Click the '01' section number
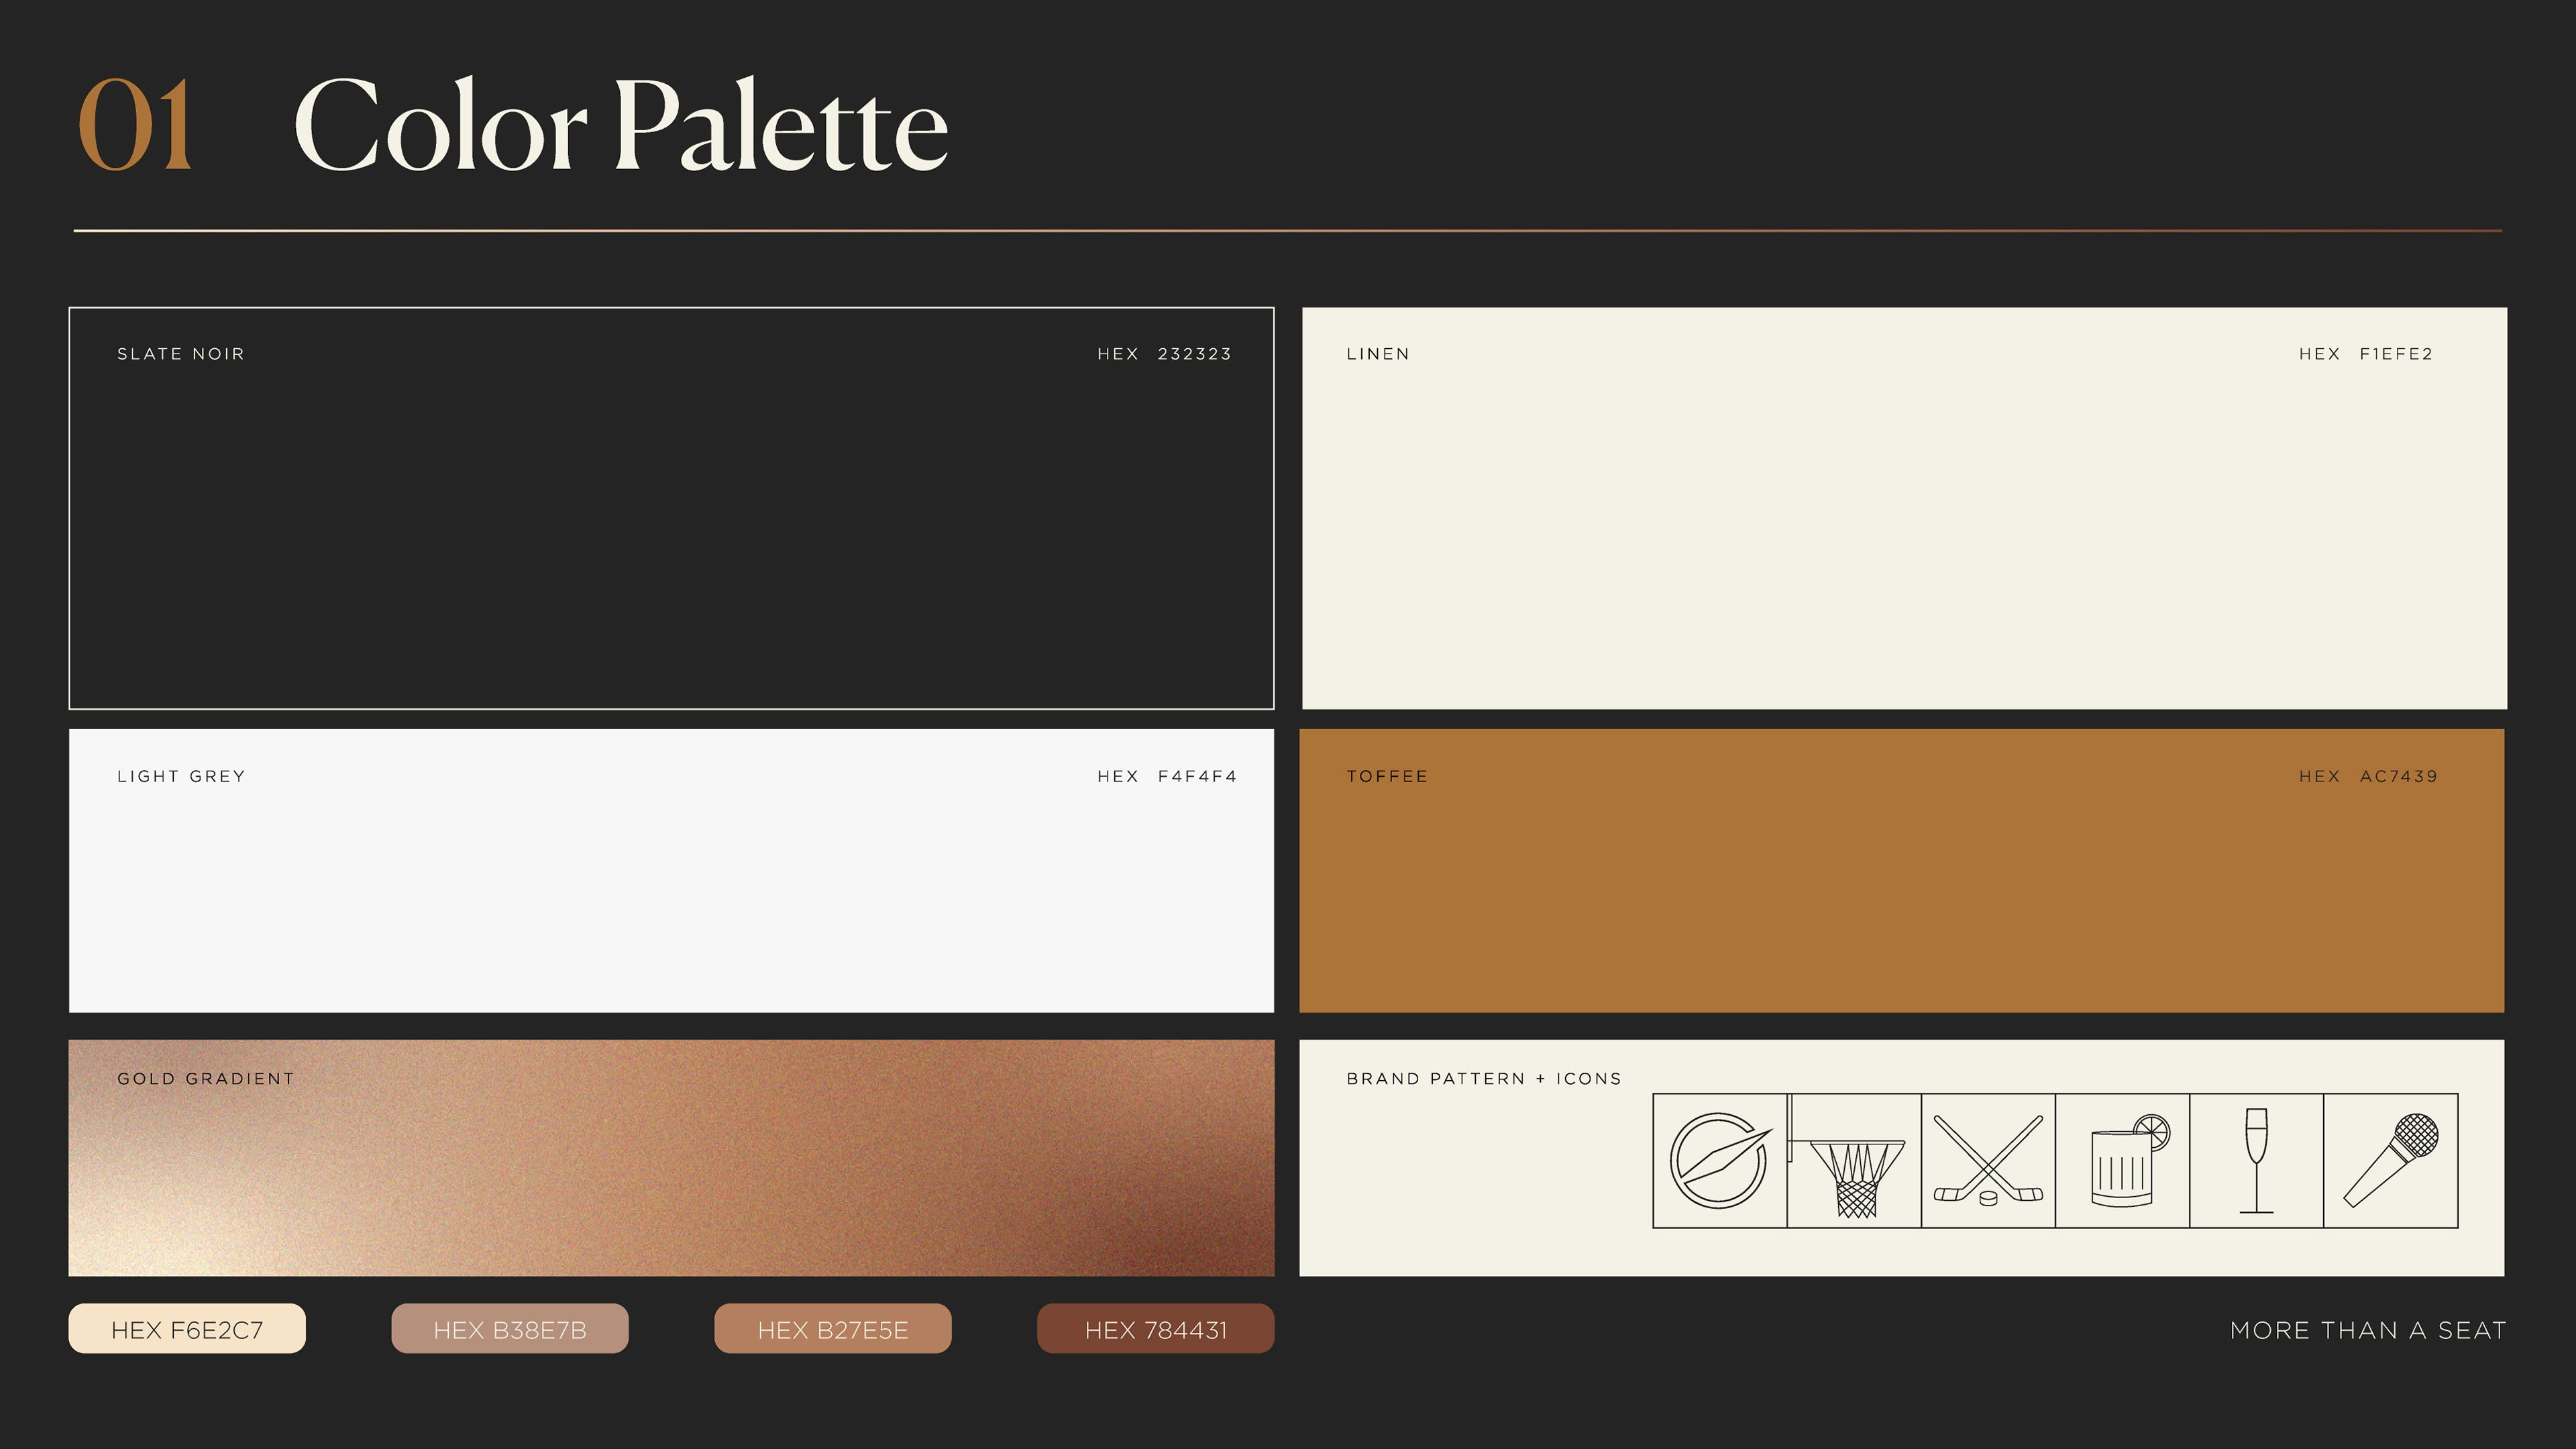This screenshot has width=2576, height=1449. click(x=135, y=125)
